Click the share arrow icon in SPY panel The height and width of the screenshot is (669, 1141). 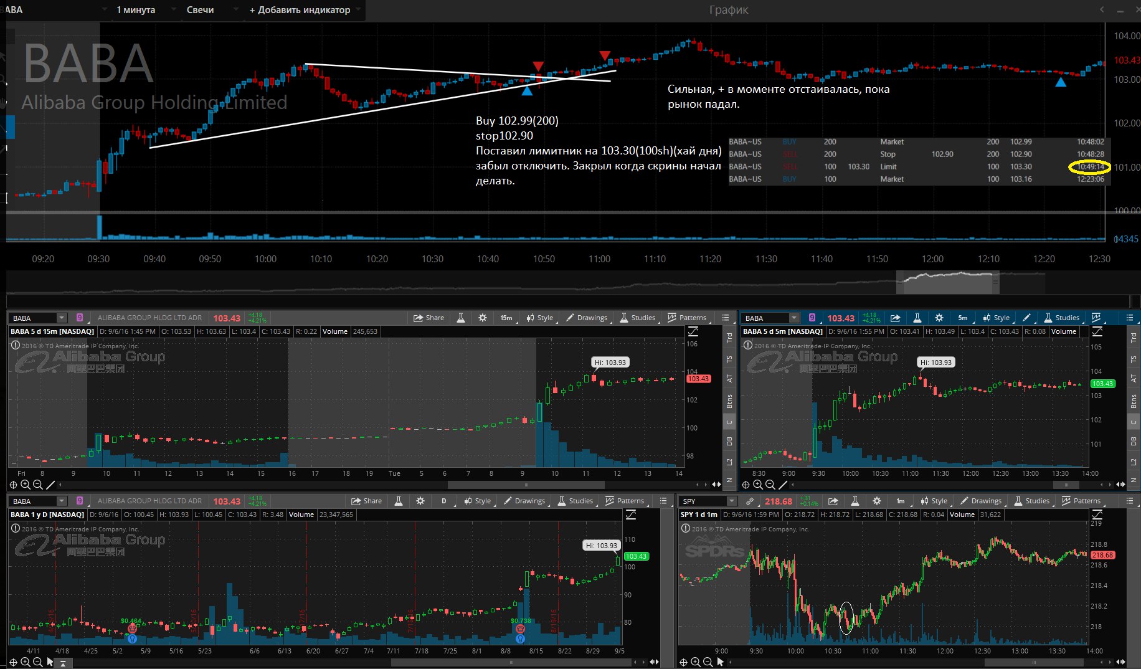(x=833, y=501)
